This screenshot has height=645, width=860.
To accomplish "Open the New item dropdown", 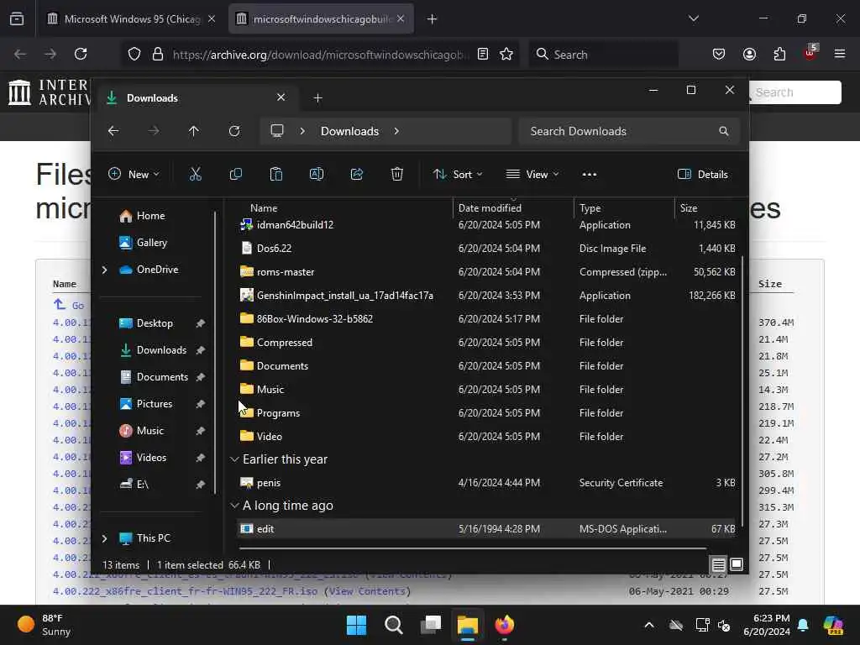I will (134, 175).
